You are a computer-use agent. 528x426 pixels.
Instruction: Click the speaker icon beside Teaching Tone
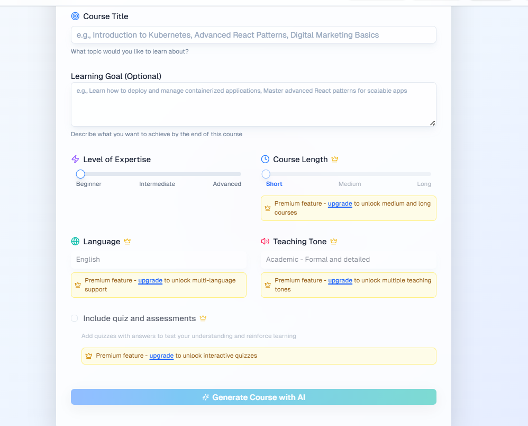pyautogui.click(x=265, y=241)
